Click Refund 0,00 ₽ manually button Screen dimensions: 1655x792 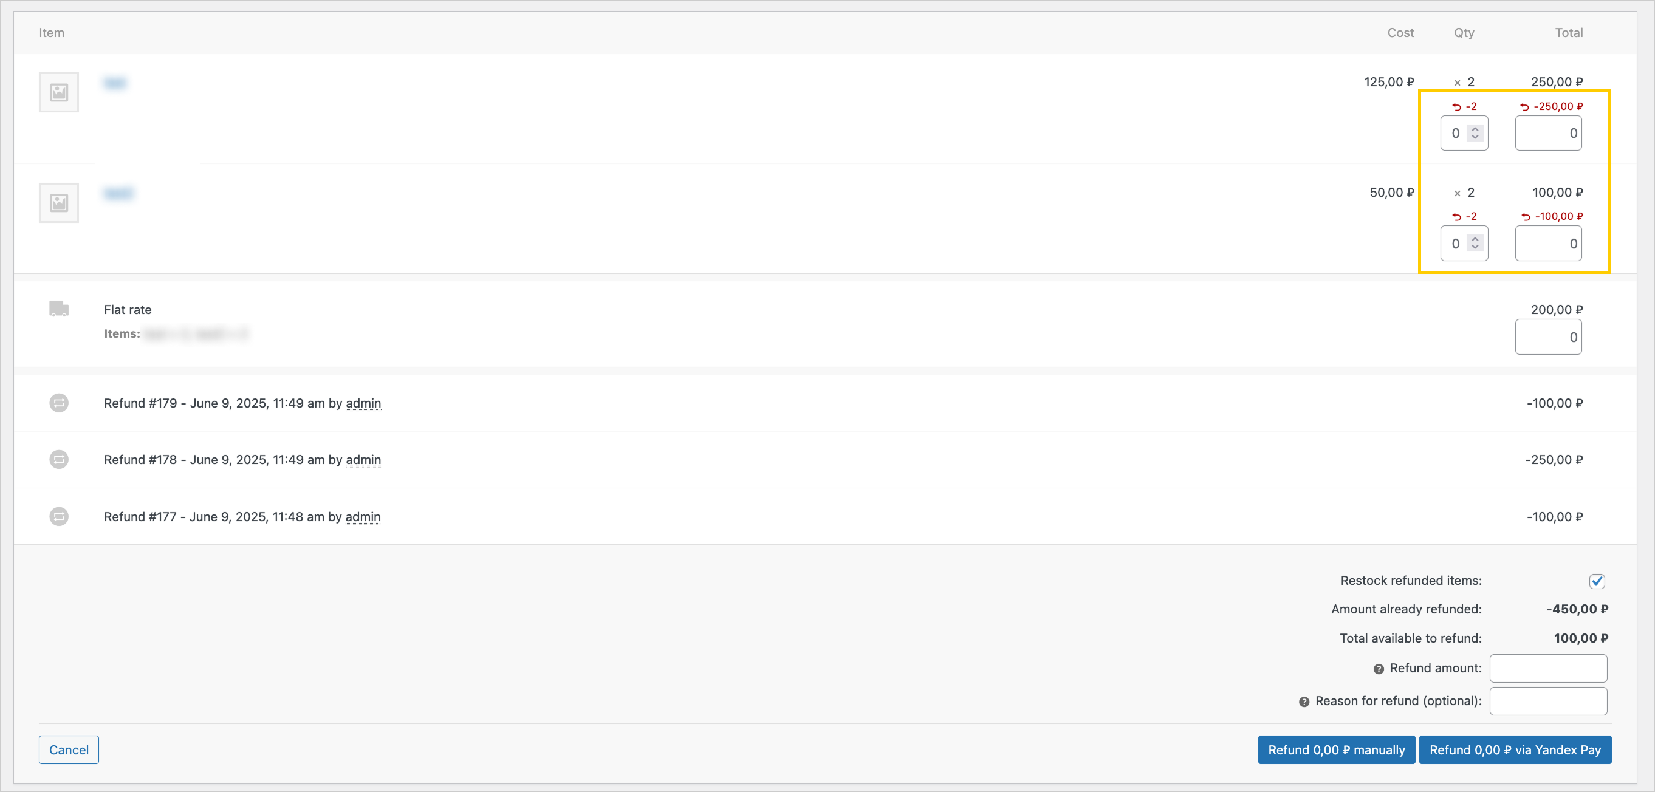coord(1335,749)
